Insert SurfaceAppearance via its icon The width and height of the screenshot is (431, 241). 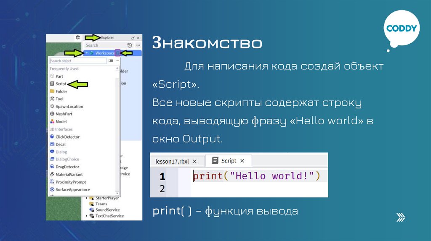(x=52, y=189)
